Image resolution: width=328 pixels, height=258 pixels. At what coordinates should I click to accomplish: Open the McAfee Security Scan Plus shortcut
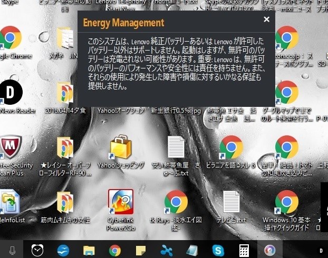(x=11, y=147)
